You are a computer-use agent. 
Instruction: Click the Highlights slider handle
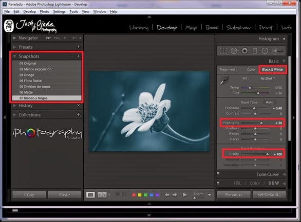(261, 123)
